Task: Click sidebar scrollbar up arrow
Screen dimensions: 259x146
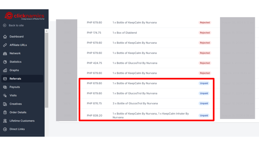Action: click(47, 31)
